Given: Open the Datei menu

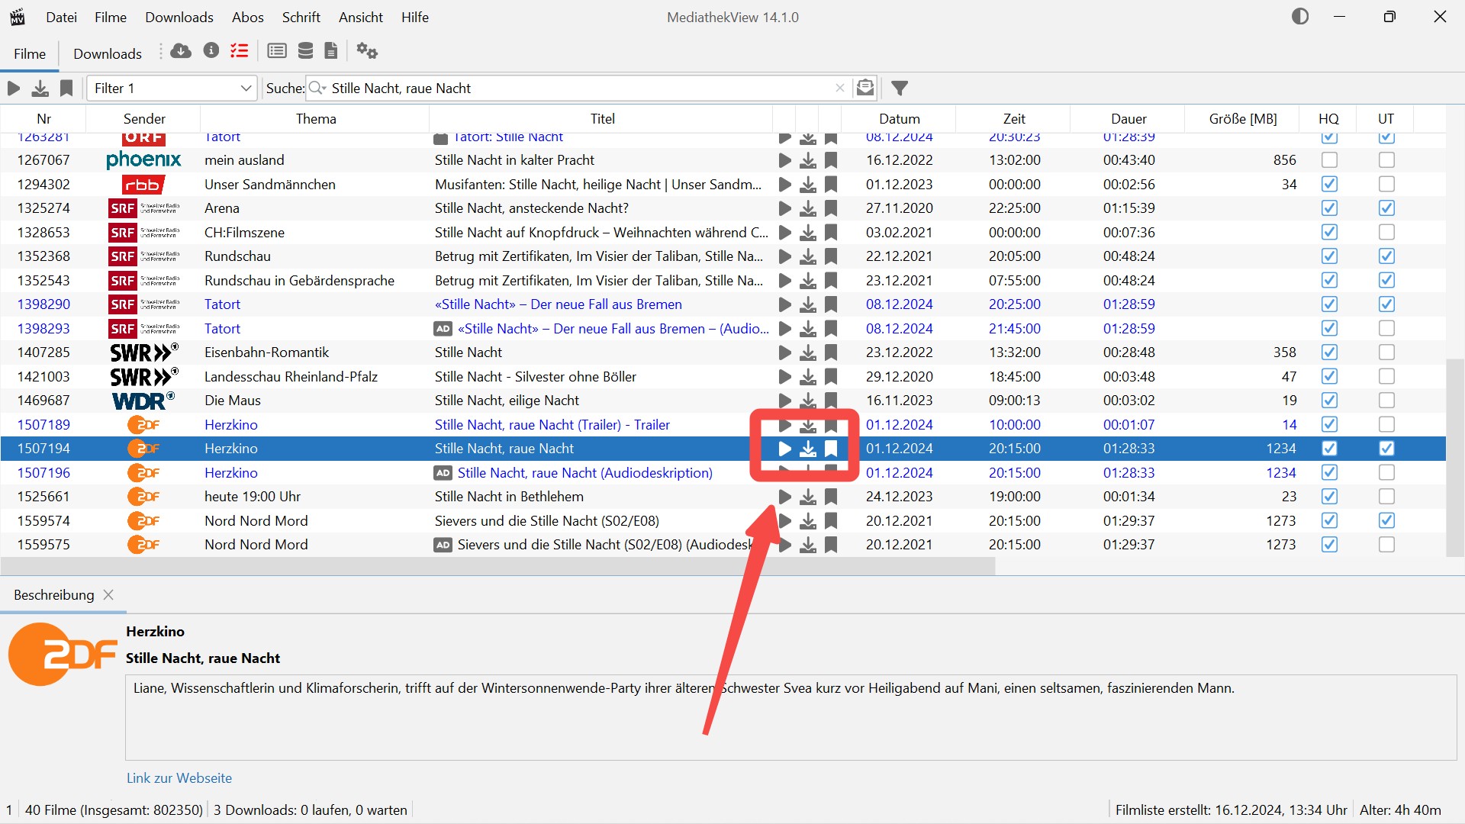Looking at the screenshot, I should (x=61, y=17).
